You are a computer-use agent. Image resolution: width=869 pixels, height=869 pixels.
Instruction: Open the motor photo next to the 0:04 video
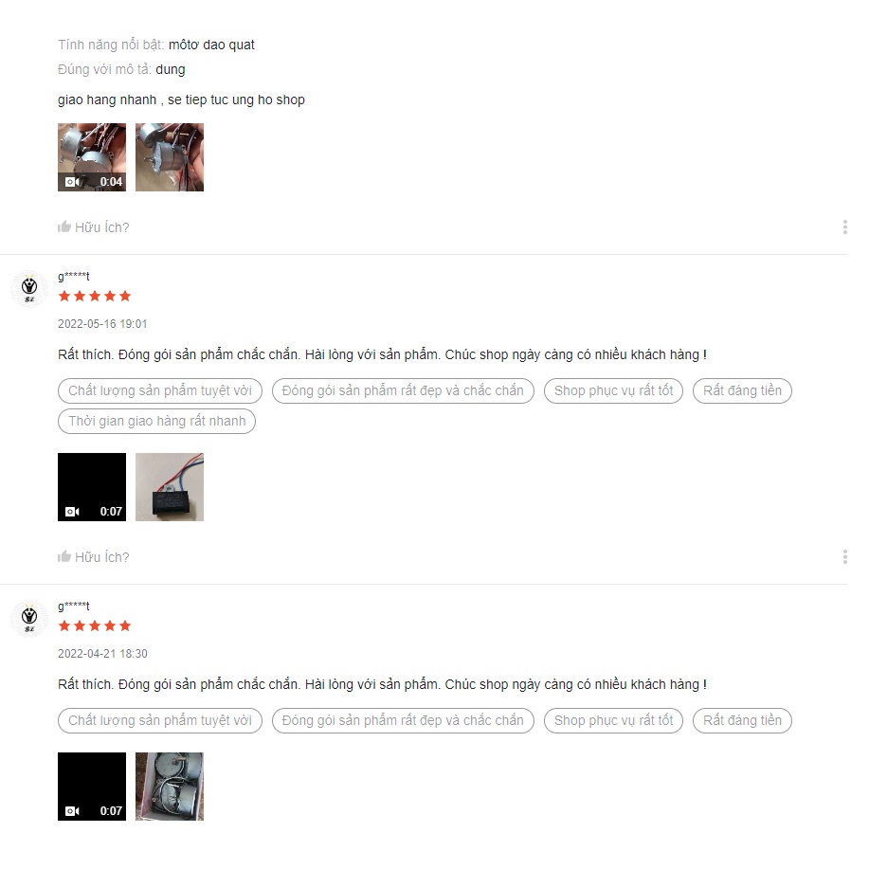[x=170, y=157]
